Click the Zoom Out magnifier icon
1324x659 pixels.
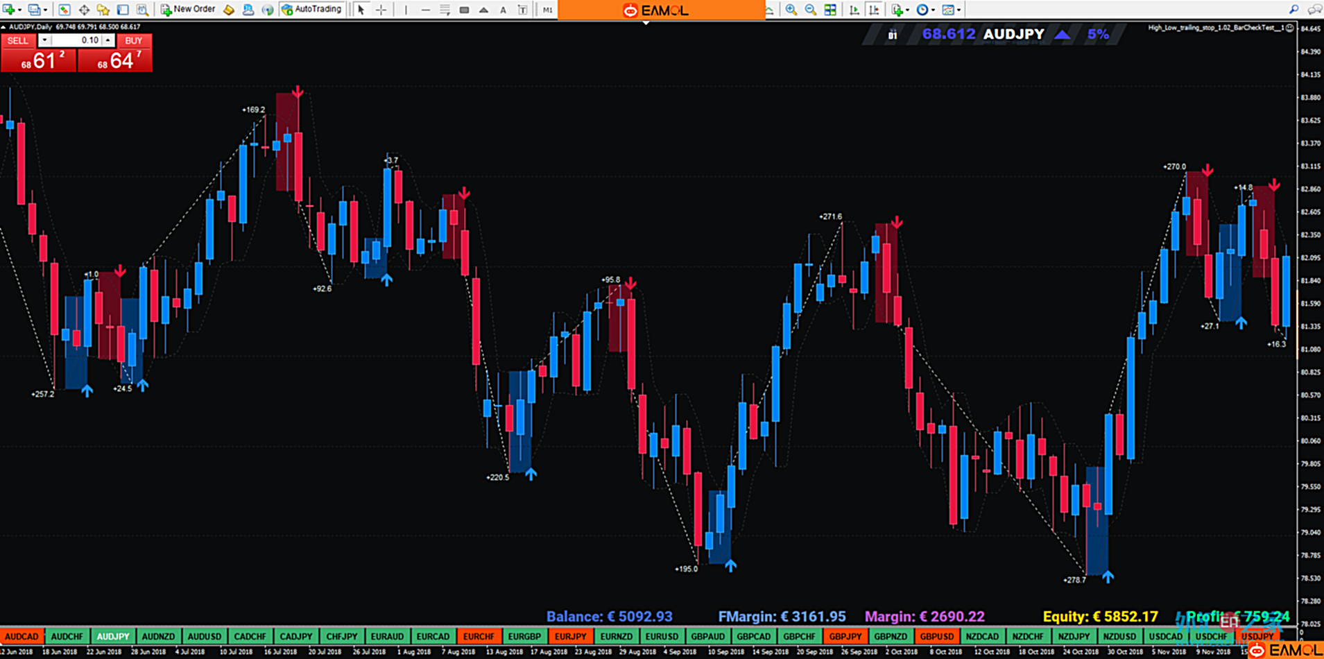810,10
